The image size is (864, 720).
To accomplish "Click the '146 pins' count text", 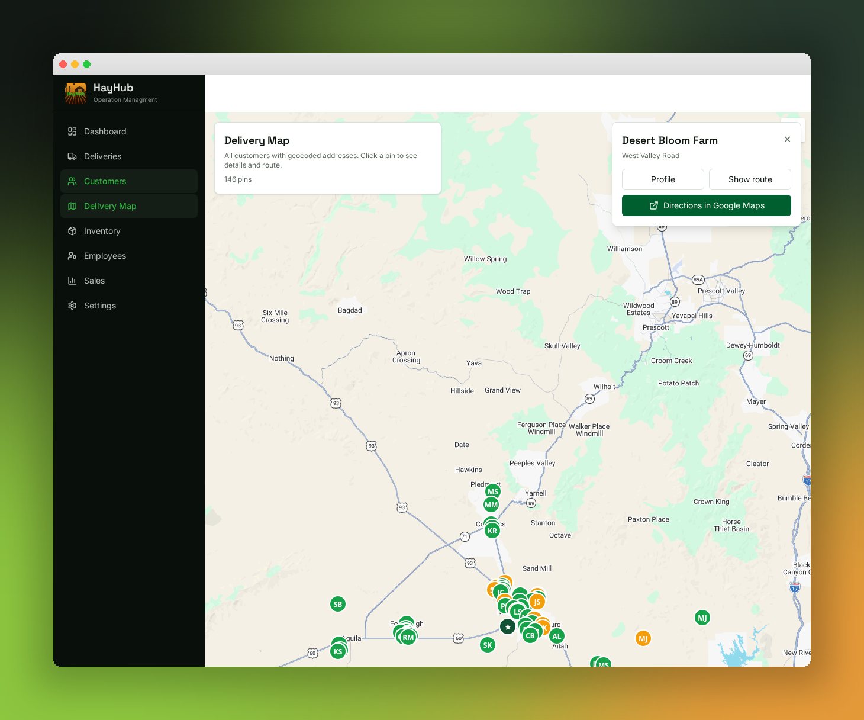I will [x=238, y=179].
